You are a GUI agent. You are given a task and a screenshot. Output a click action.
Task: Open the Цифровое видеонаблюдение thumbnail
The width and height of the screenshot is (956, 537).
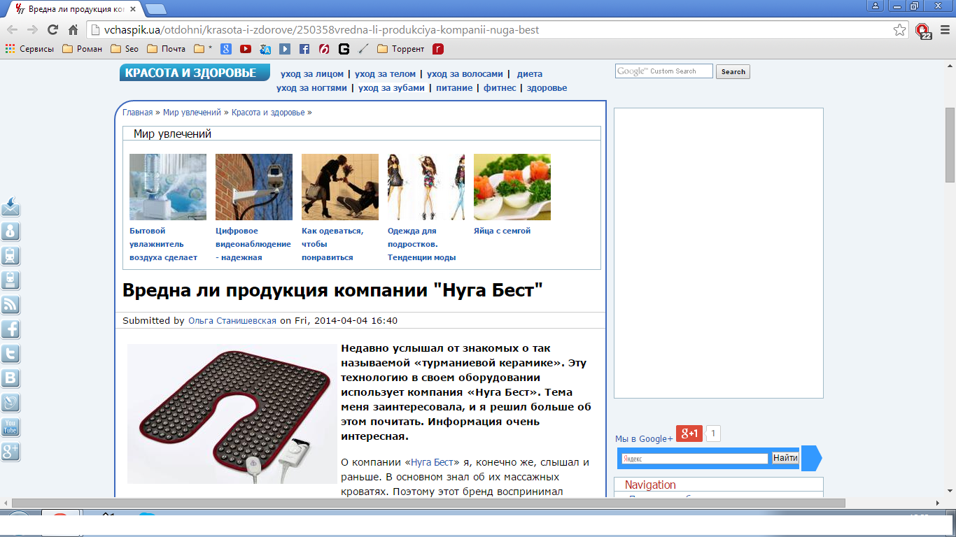pos(254,187)
